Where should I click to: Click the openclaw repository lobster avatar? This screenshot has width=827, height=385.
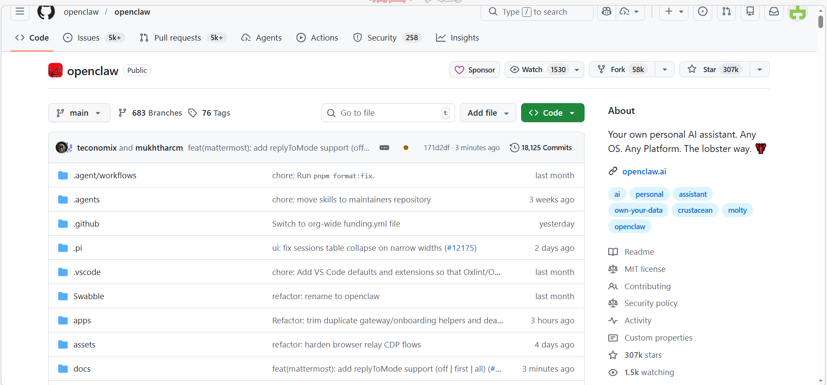pos(55,70)
